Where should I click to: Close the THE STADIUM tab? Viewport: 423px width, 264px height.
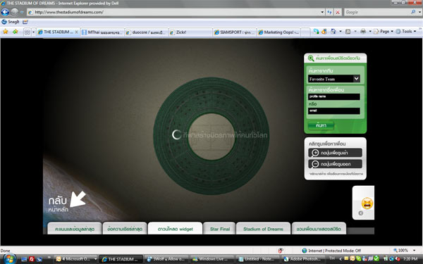coord(77,32)
